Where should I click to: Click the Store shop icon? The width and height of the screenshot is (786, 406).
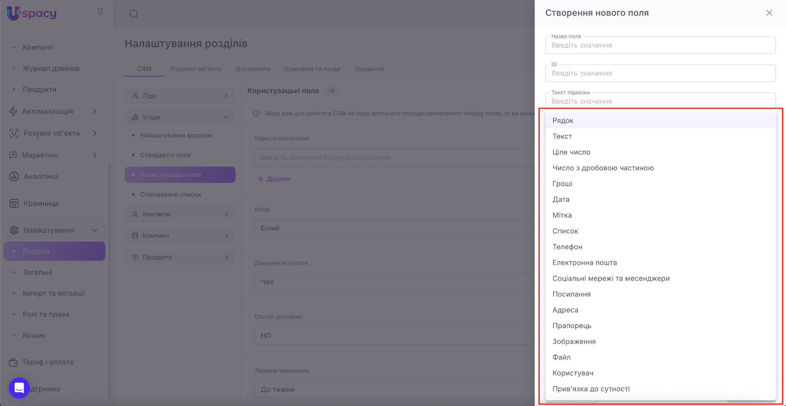14,204
